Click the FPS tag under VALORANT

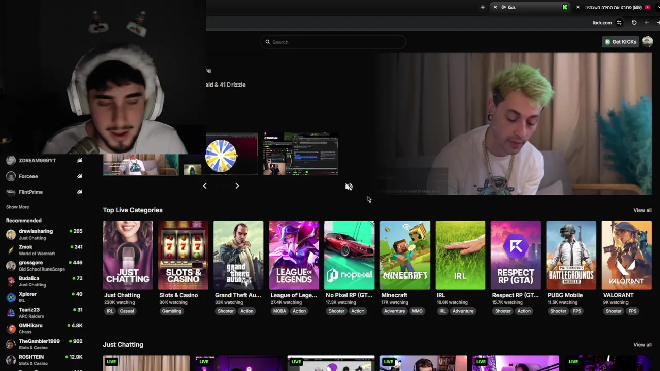pyautogui.click(x=632, y=311)
